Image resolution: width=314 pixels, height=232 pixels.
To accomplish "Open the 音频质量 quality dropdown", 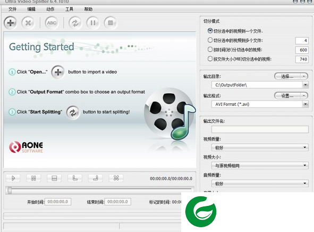I will [x=260, y=184].
